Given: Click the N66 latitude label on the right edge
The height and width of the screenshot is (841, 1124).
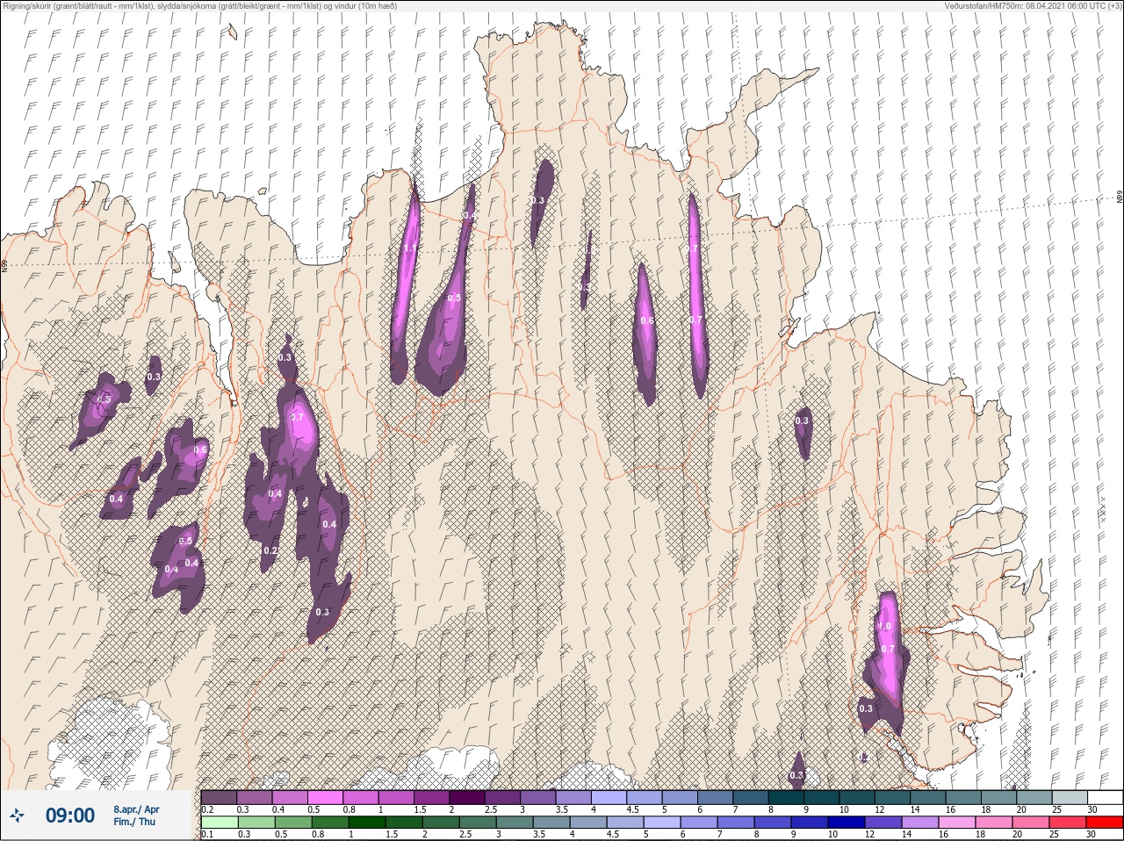Looking at the screenshot, I should [1120, 198].
